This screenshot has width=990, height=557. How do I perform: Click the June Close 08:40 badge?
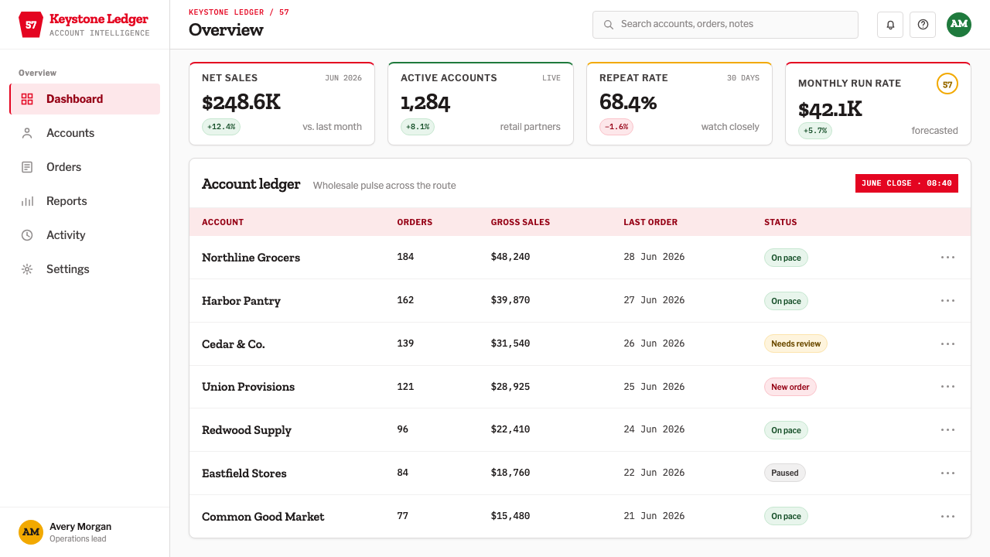coord(906,183)
